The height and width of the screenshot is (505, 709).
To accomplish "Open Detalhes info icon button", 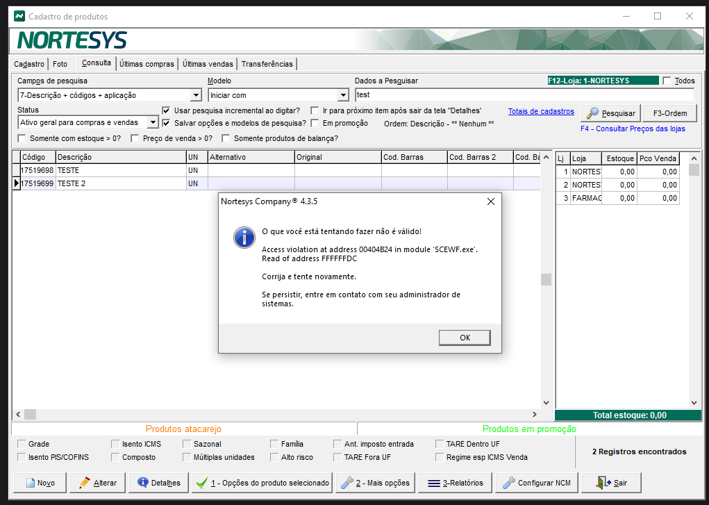I will click(143, 483).
